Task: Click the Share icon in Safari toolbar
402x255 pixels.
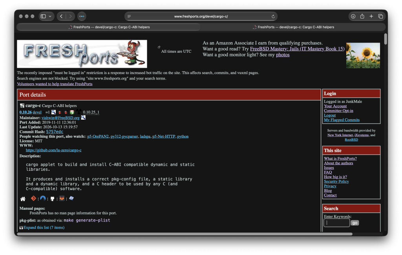Action: coord(362,16)
